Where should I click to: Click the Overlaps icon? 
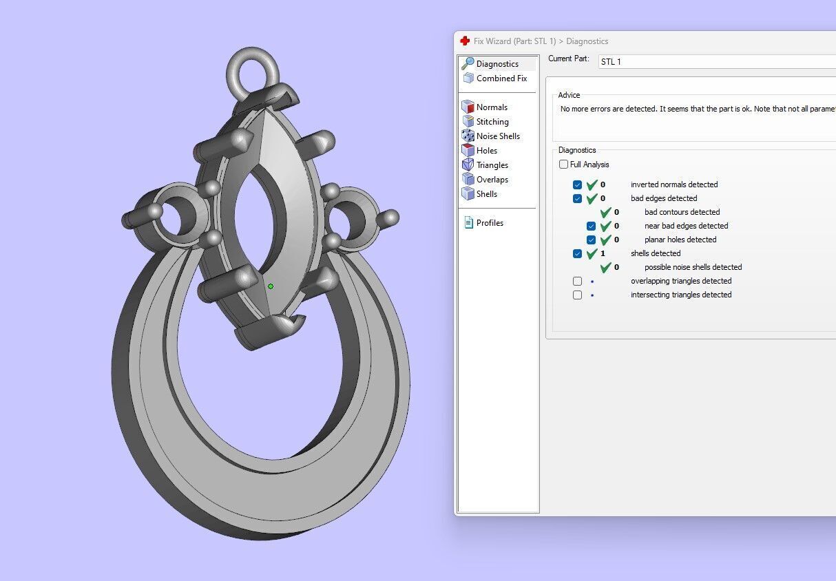click(x=468, y=179)
